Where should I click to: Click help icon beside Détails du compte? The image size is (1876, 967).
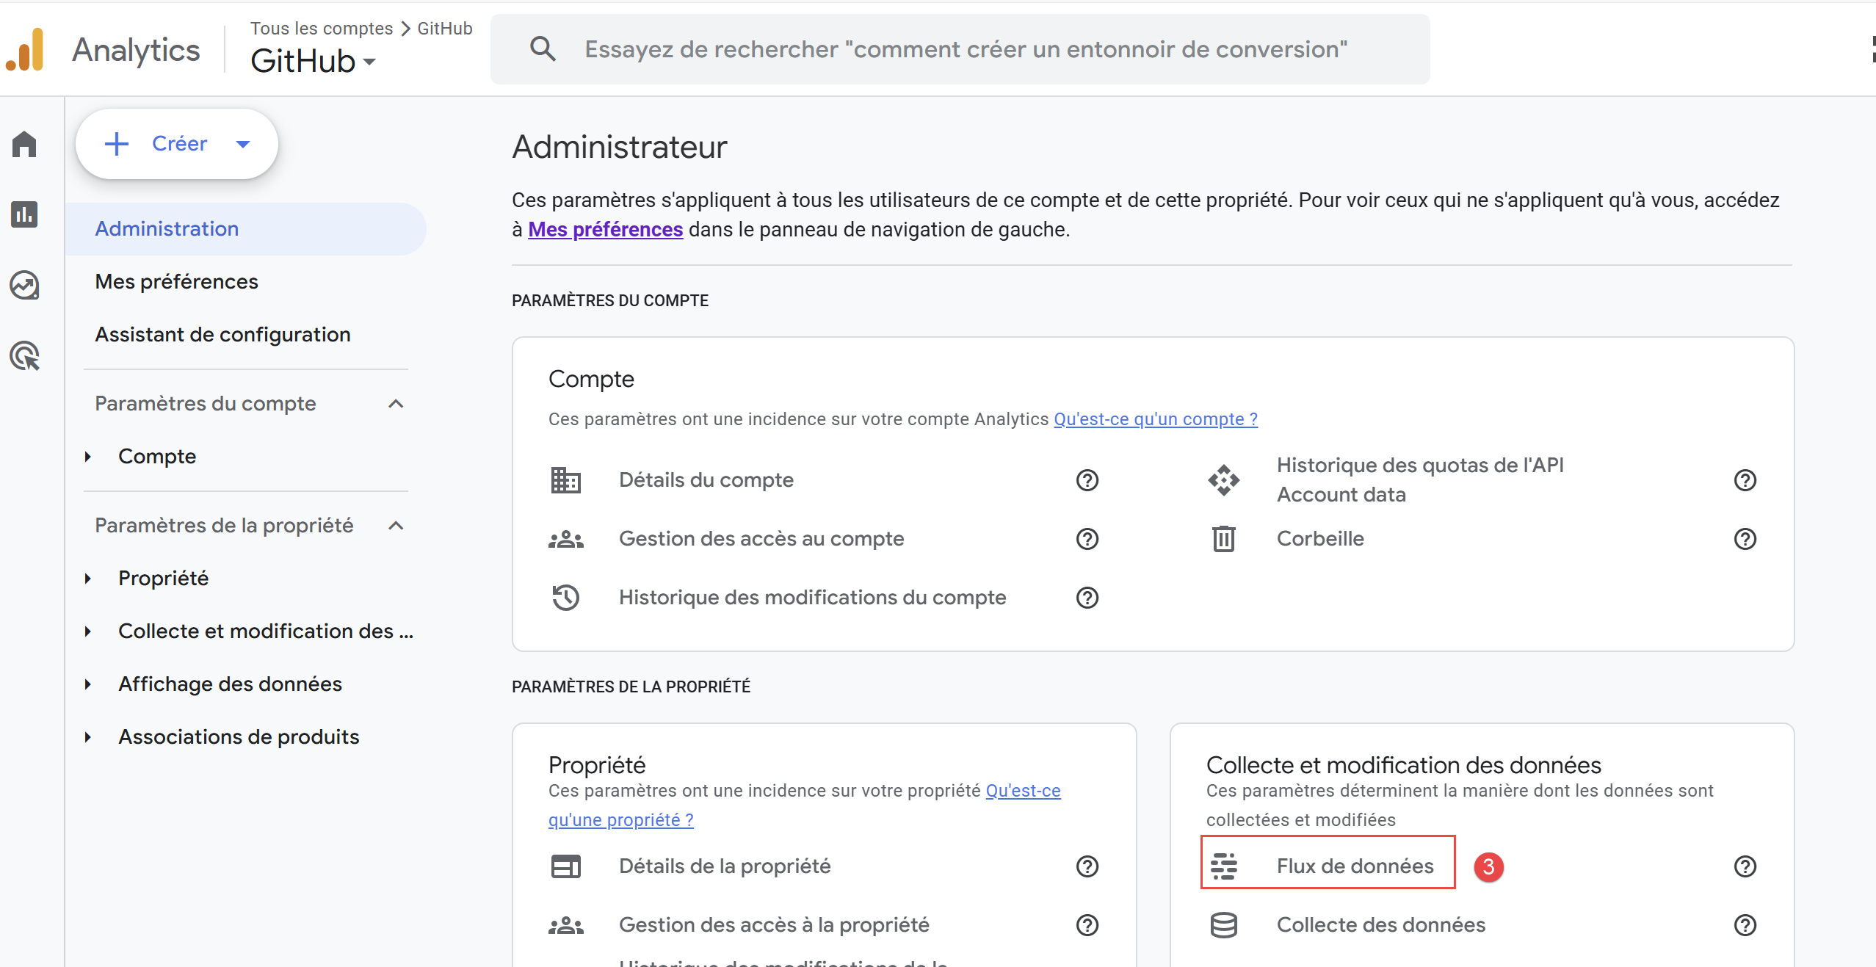coord(1087,480)
